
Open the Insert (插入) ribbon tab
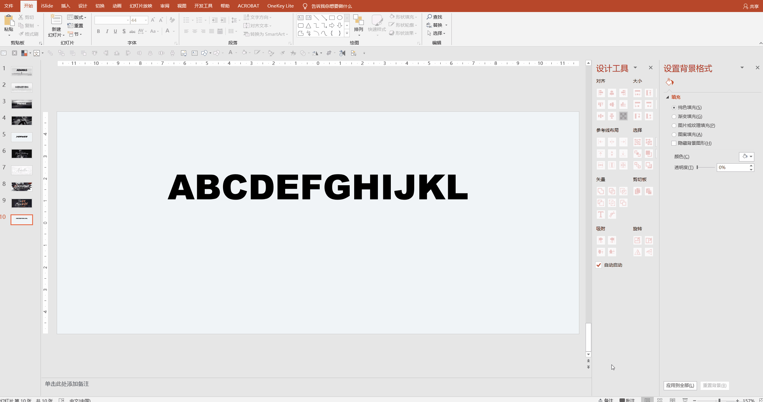click(x=65, y=6)
